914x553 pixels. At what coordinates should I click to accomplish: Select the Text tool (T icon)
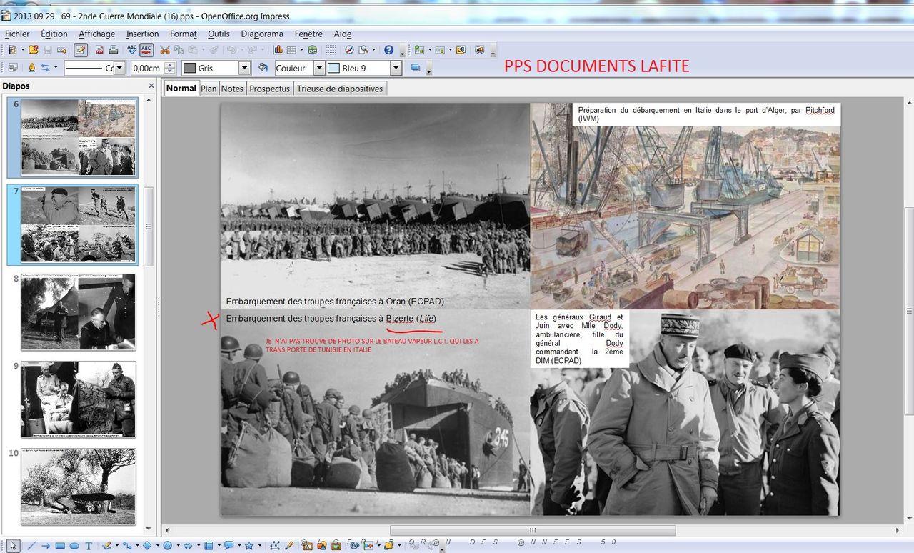point(89,546)
